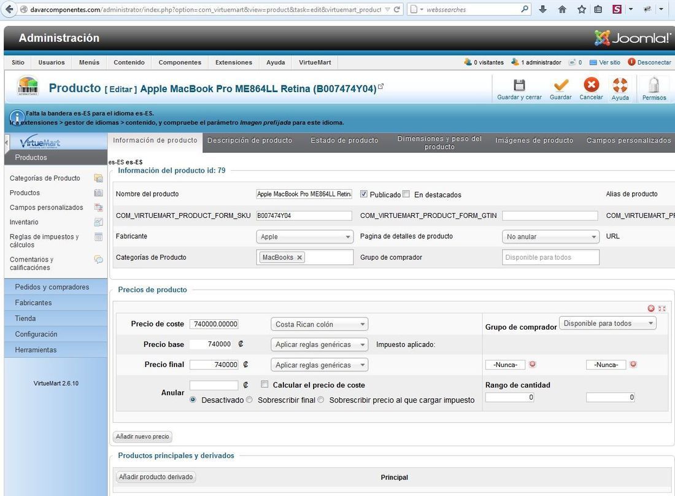Switch to Dimensiones y peso del producto tab
The height and width of the screenshot is (496, 675).
[x=439, y=142]
